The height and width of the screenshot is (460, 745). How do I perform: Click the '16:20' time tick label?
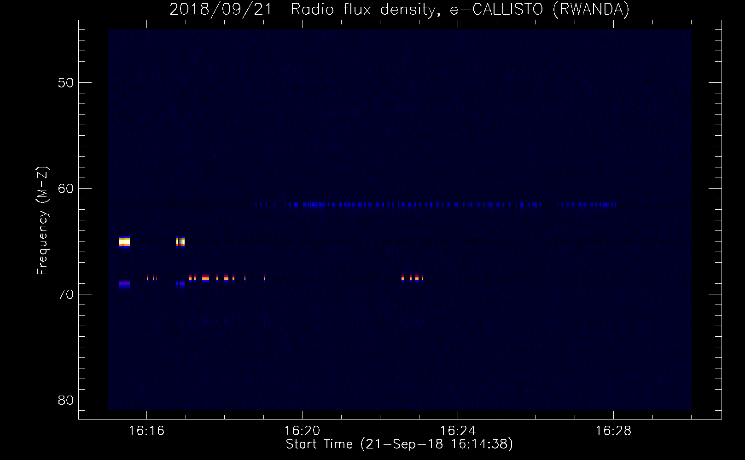[x=302, y=431]
